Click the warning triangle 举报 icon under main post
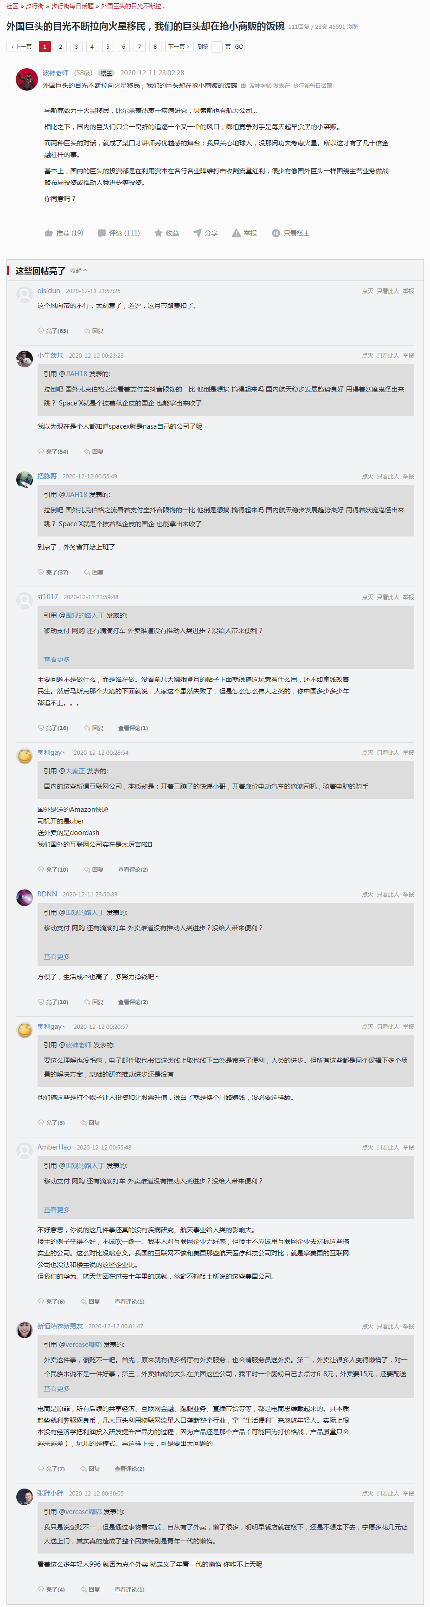The width and height of the screenshot is (430, 1607). pyautogui.click(x=236, y=233)
